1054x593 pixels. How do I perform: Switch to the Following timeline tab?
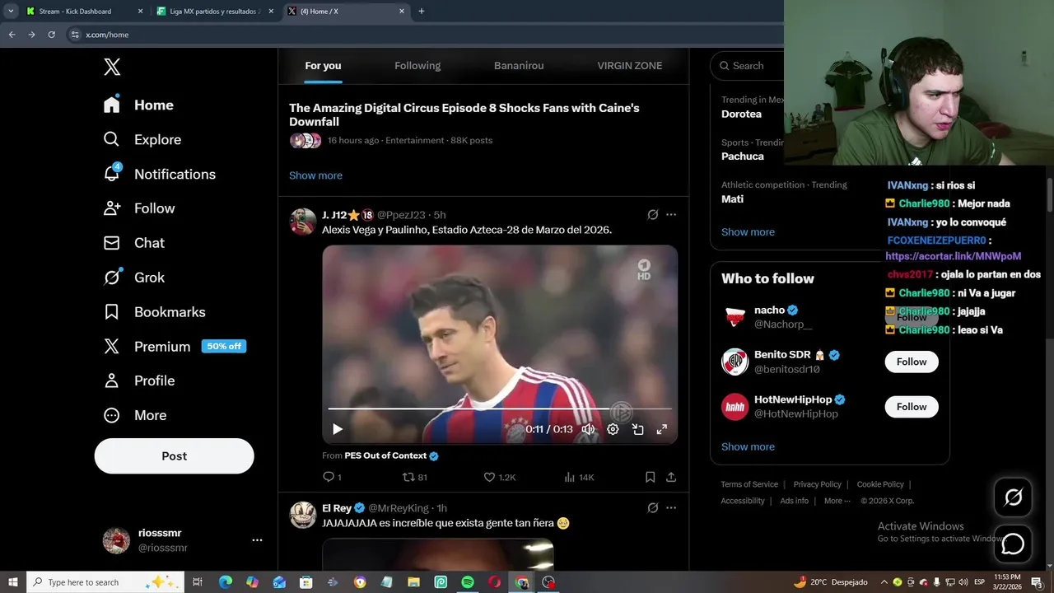click(x=417, y=66)
